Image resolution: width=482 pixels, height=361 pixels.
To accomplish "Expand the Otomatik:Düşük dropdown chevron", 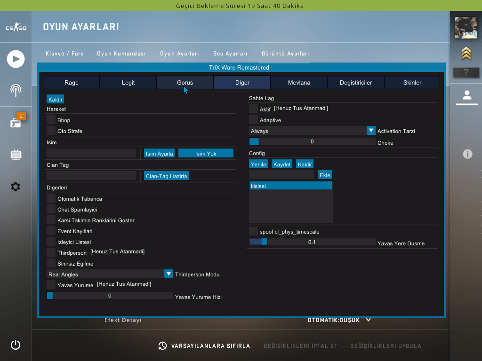I will (x=368, y=320).
